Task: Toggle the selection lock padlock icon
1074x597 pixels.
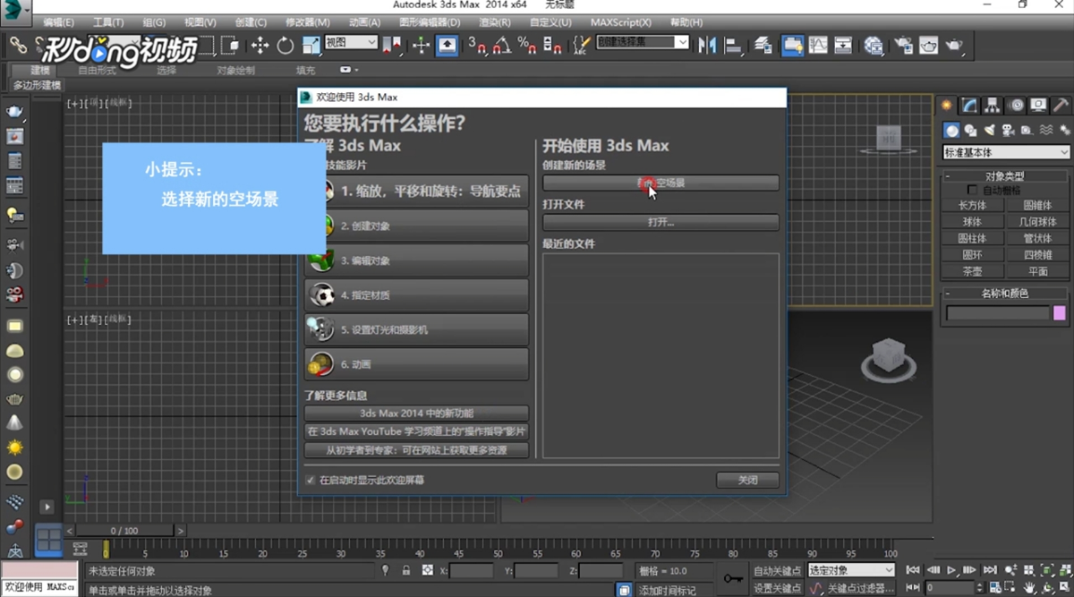Action: point(406,570)
